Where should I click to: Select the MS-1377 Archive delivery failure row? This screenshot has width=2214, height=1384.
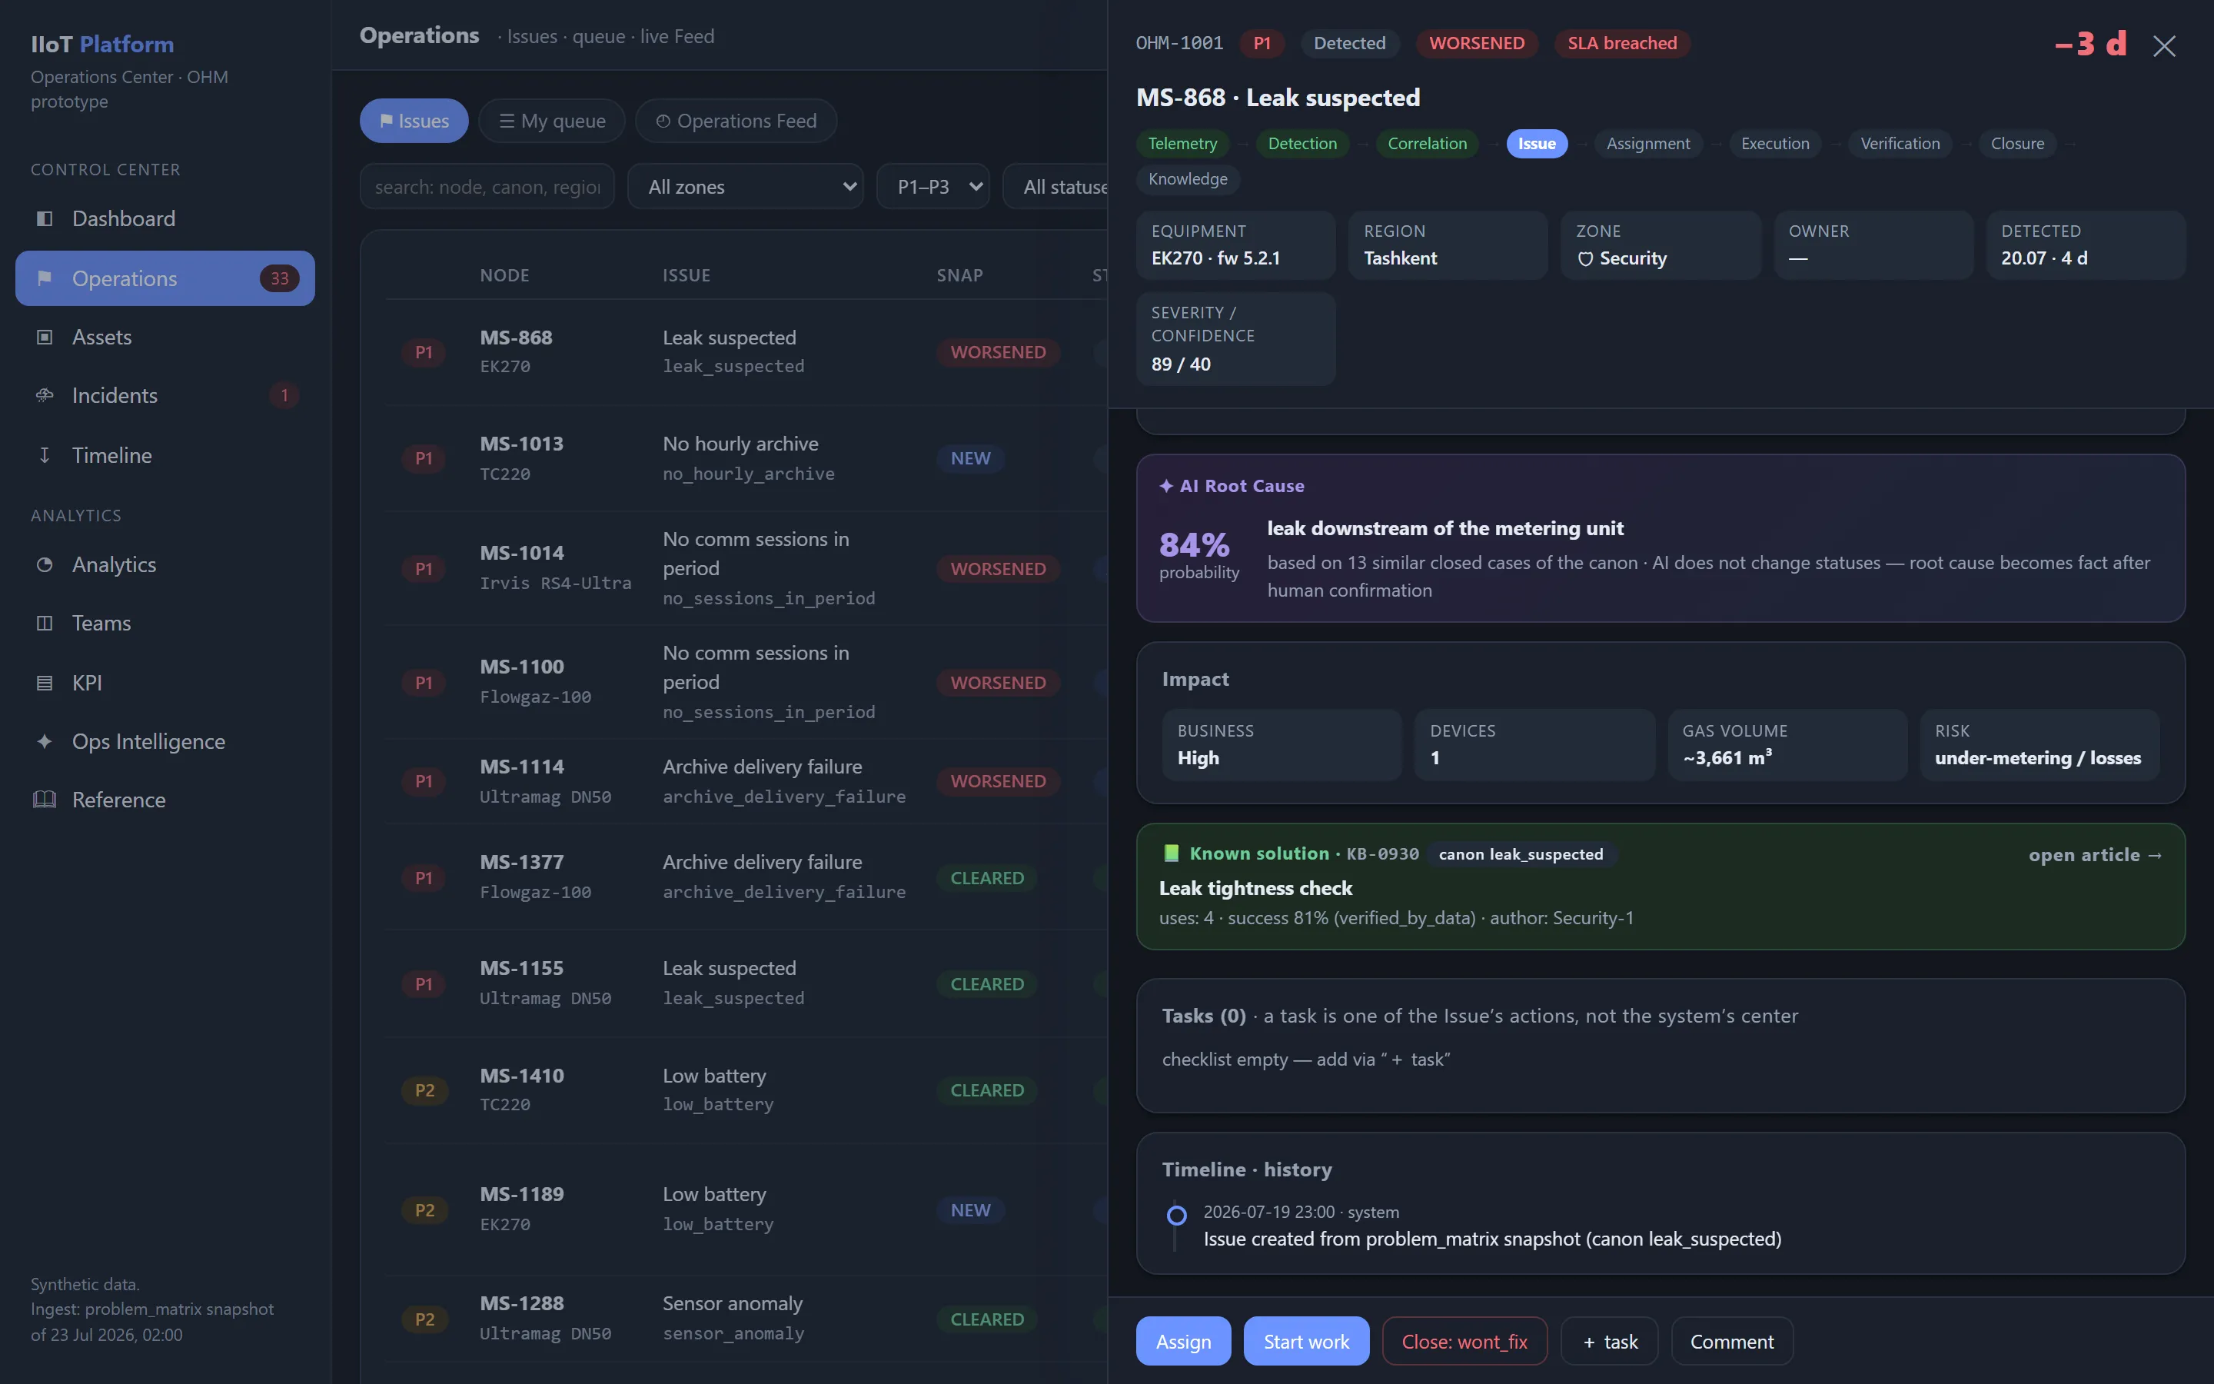pos(746,877)
